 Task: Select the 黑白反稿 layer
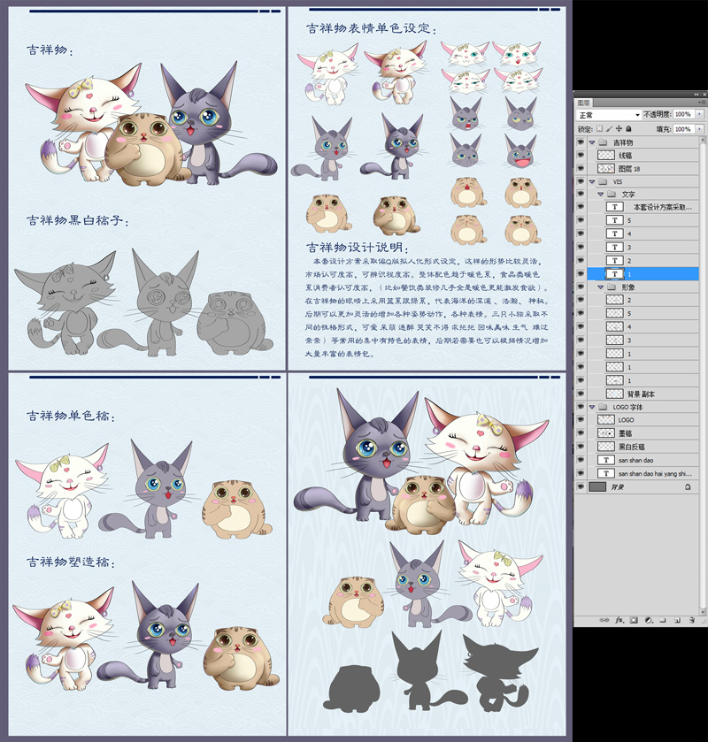pos(643,447)
